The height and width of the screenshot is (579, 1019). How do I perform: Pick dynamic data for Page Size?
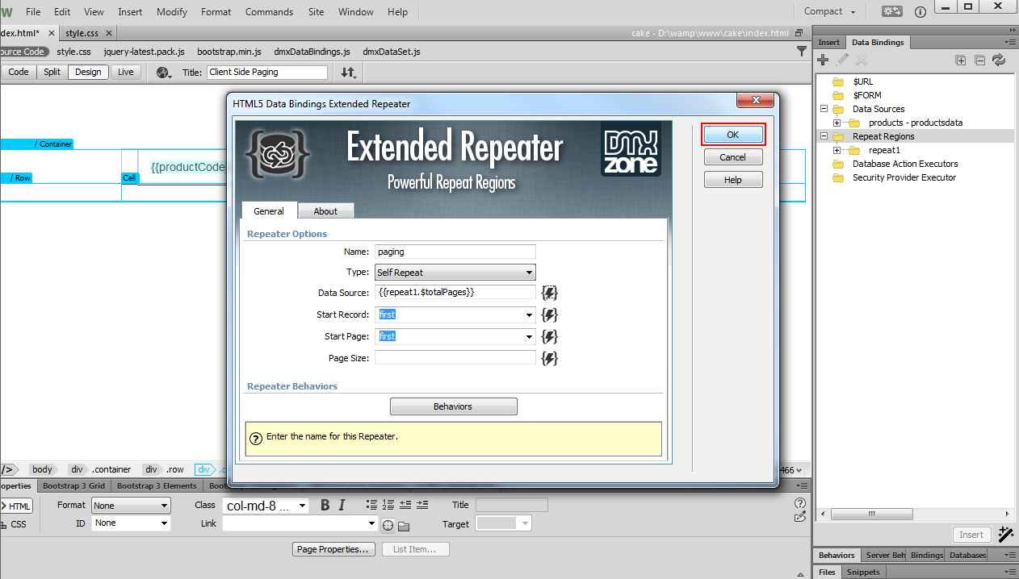550,358
